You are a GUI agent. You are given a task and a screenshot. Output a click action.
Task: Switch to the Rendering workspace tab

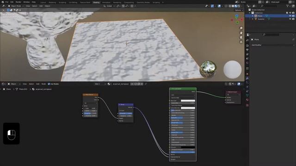click(117, 2)
